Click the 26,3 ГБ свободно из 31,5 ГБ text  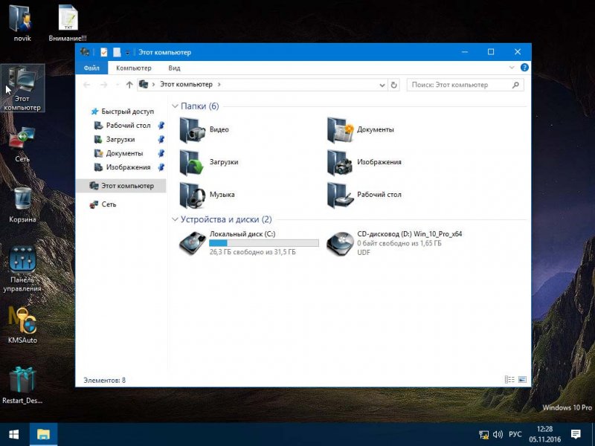coord(252,252)
